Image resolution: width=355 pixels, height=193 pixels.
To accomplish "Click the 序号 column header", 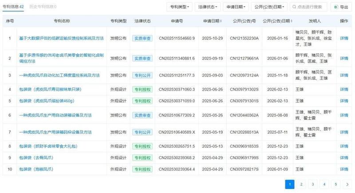I will (x=10, y=21).
